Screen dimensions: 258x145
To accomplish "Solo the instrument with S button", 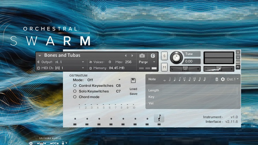I will pos(164,56).
